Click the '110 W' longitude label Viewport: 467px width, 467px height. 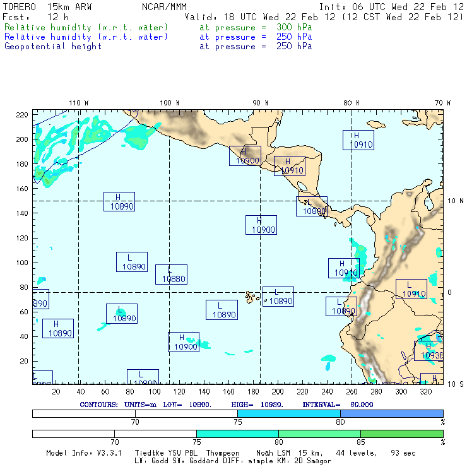pyautogui.click(x=79, y=103)
